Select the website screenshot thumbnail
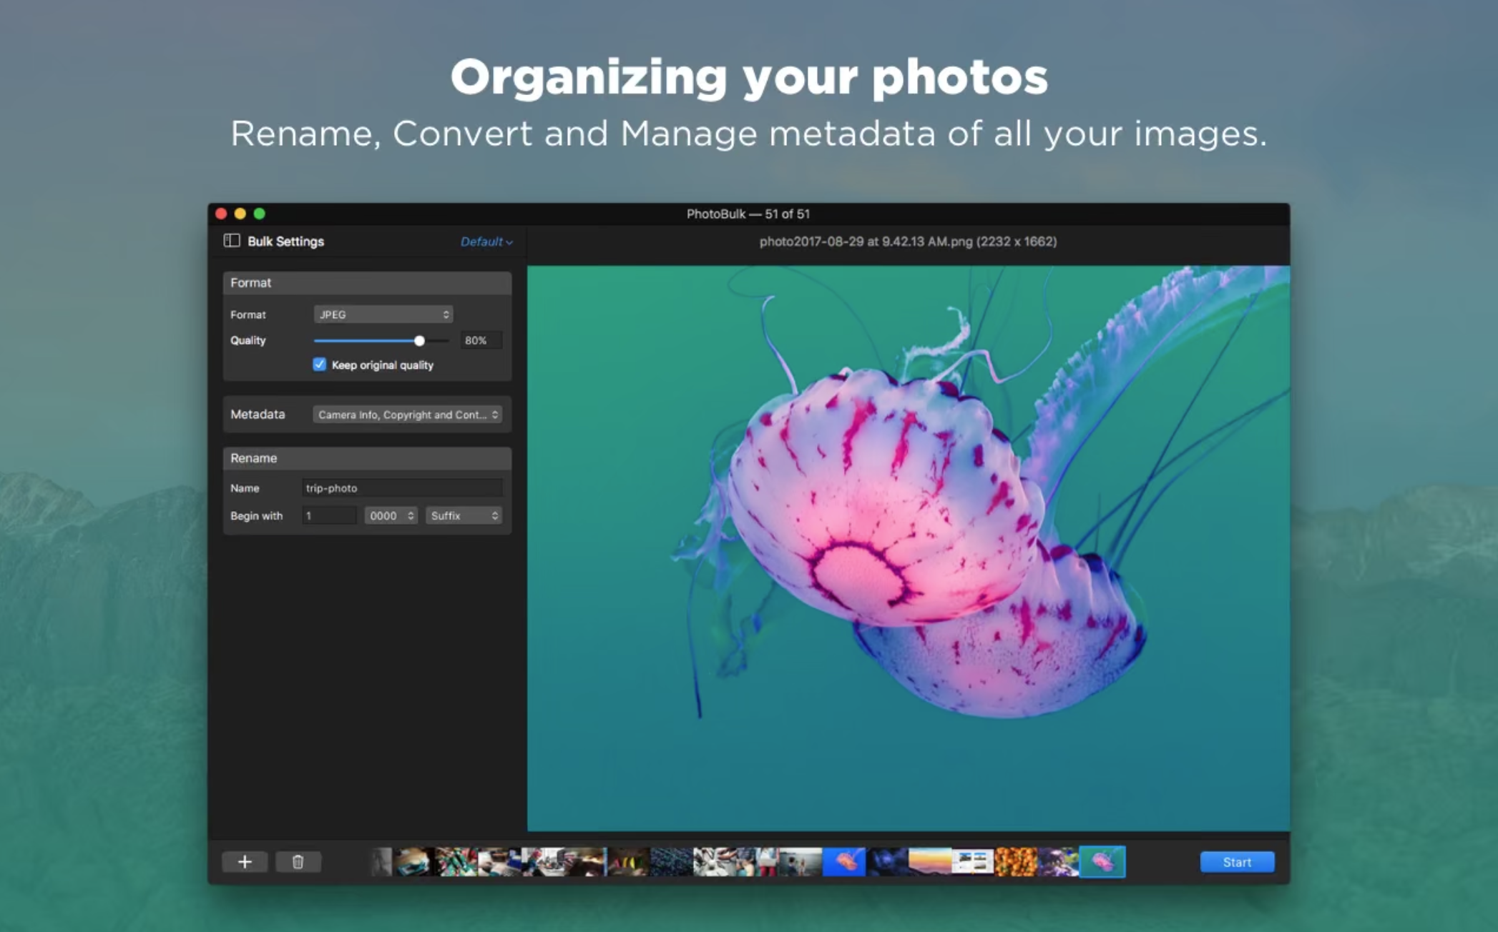 [972, 862]
